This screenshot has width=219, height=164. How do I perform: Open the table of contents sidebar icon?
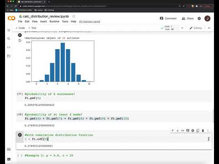pyautogui.click(x=9, y=30)
